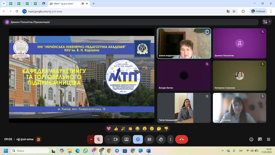Screen dimensions: 275x155
Task: Send the laughing face reaction
Action: tap(137, 129)
